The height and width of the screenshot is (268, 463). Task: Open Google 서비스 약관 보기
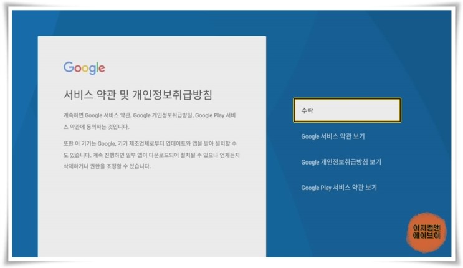(333, 136)
